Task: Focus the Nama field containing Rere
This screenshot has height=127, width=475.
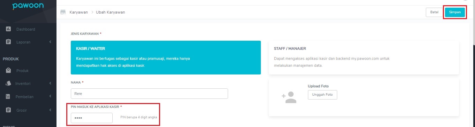Action: pos(149,94)
